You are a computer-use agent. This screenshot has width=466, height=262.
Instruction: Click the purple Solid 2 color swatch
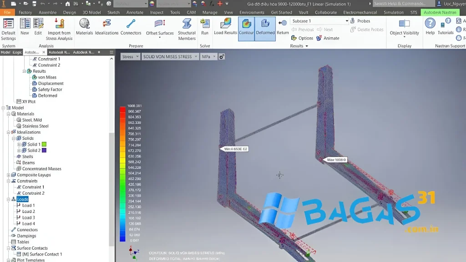(x=44, y=150)
